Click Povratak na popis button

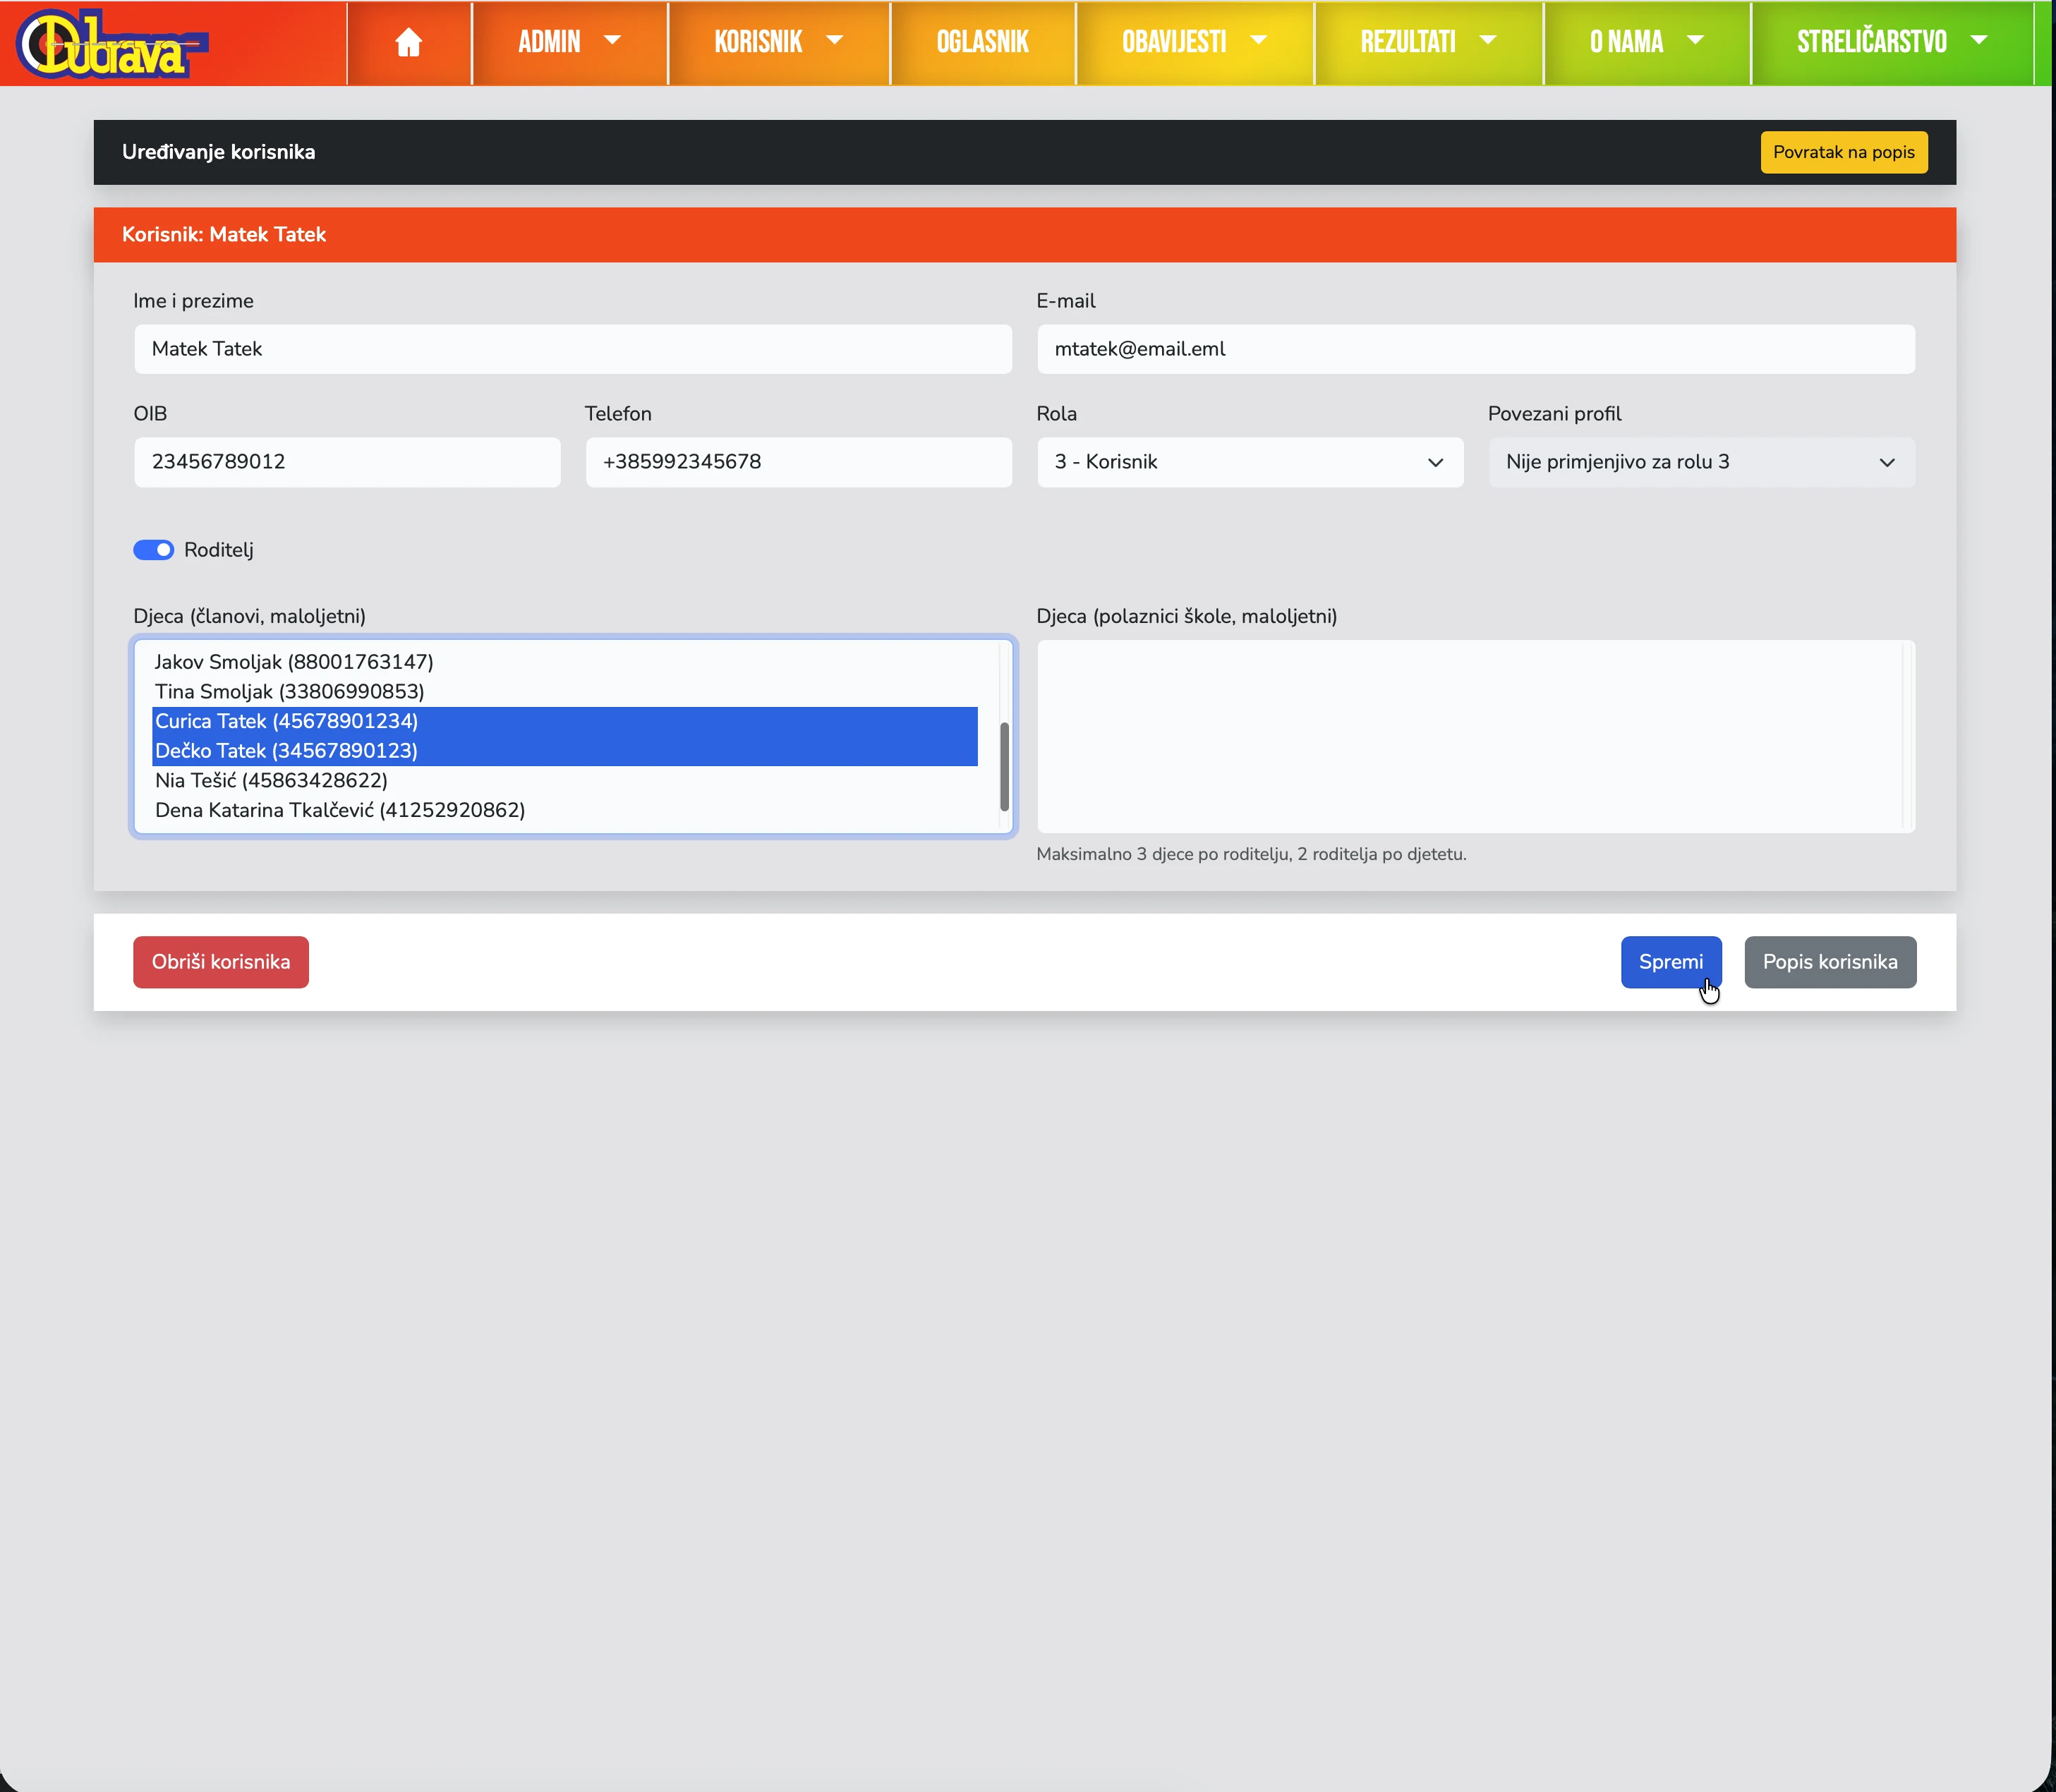tap(1843, 152)
